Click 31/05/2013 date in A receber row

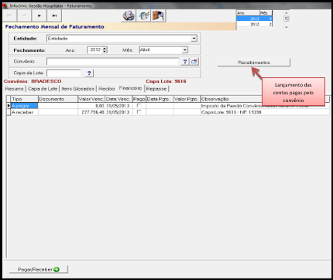pos(118,112)
